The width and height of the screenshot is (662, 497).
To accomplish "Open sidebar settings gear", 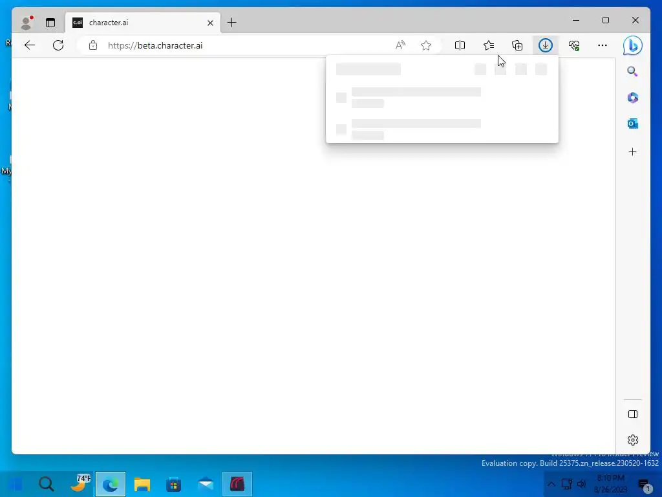I will (x=632, y=440).
